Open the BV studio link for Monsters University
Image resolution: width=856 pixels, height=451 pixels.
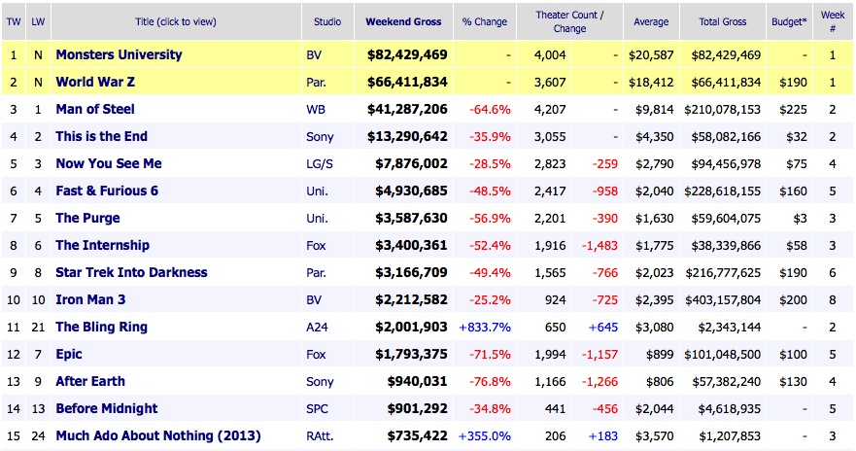tap(313, 55)
